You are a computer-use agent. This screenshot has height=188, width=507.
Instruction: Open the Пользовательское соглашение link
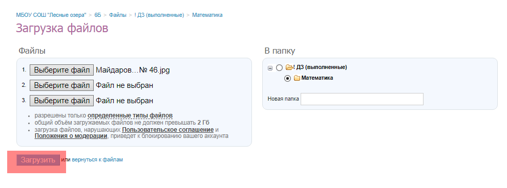point(168,130)
